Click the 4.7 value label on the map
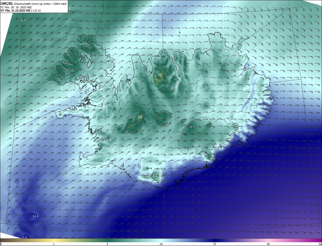 (192, 127)
